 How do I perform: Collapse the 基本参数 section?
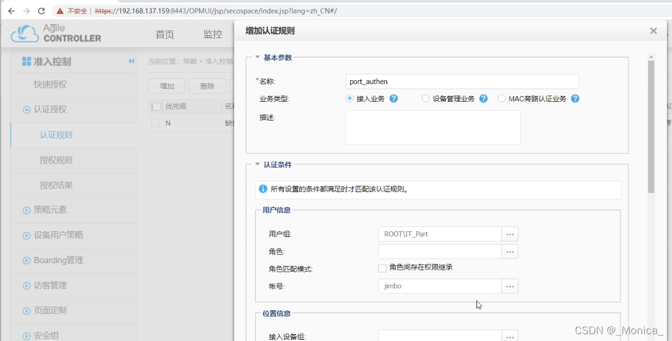258,57
